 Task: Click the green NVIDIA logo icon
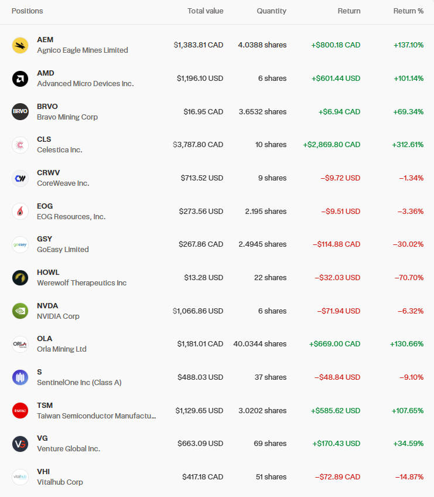(x=20, y=311)
